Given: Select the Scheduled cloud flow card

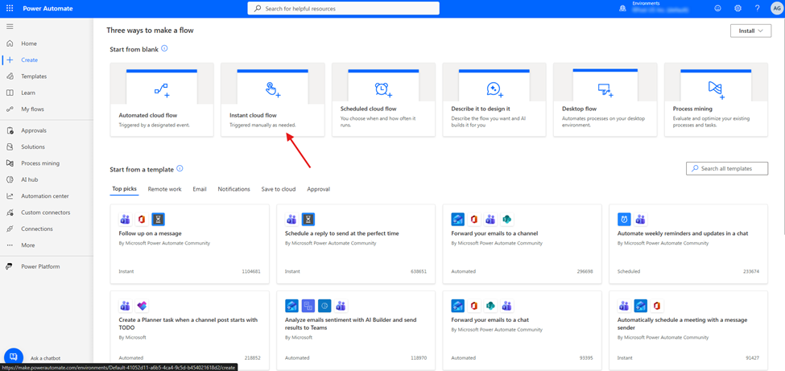Looking at the screenshot, I should coord(383,100).
